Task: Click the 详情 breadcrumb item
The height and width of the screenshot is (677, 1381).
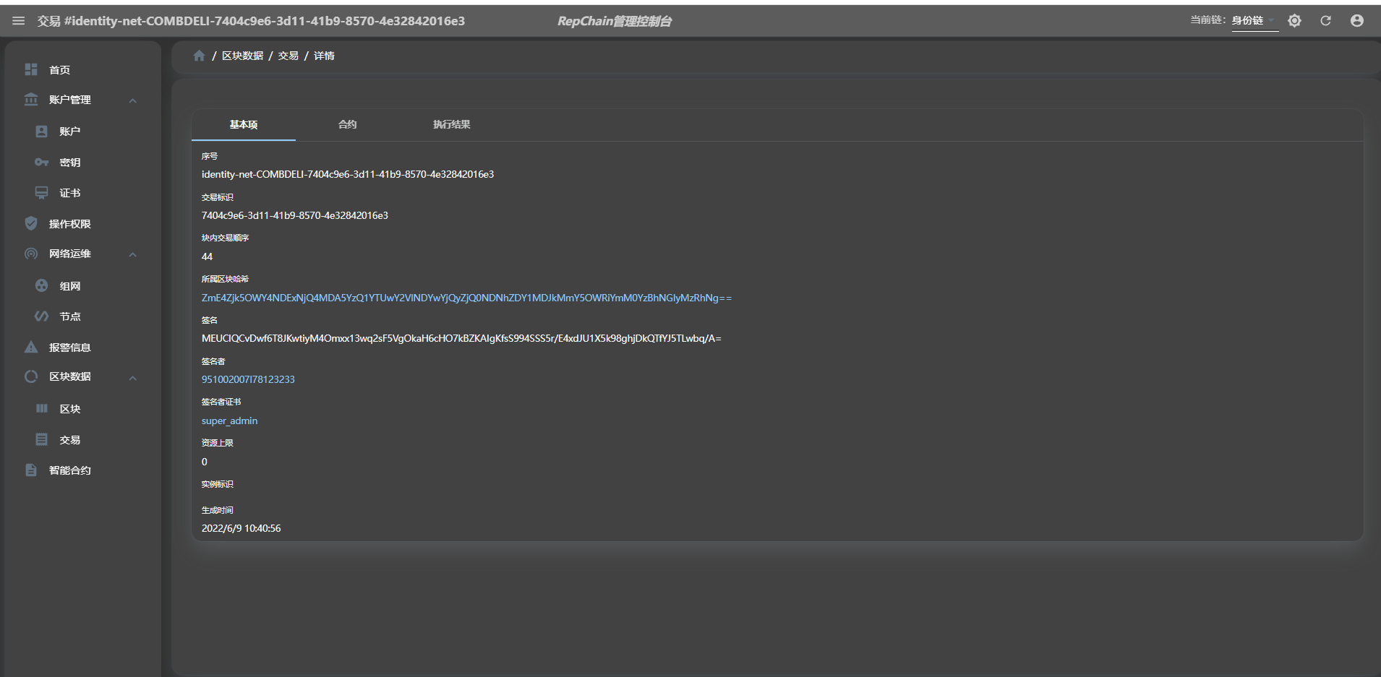Action: [x=324, y=56]
